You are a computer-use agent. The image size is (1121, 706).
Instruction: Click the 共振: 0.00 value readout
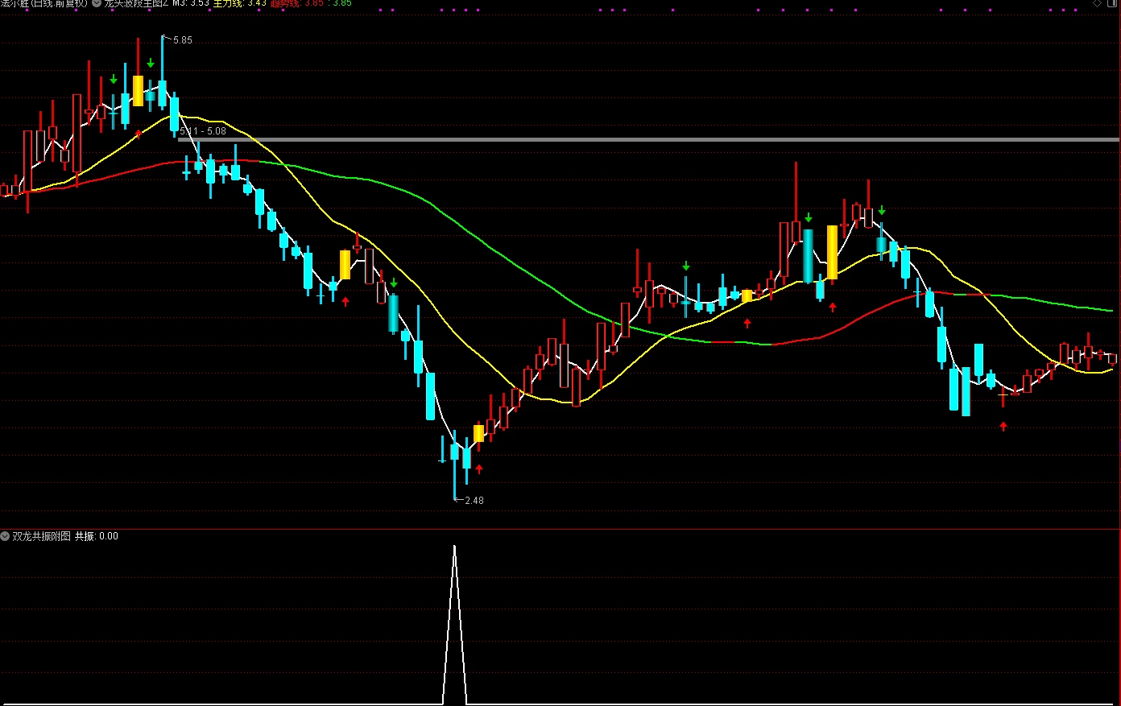pos(97,536)
